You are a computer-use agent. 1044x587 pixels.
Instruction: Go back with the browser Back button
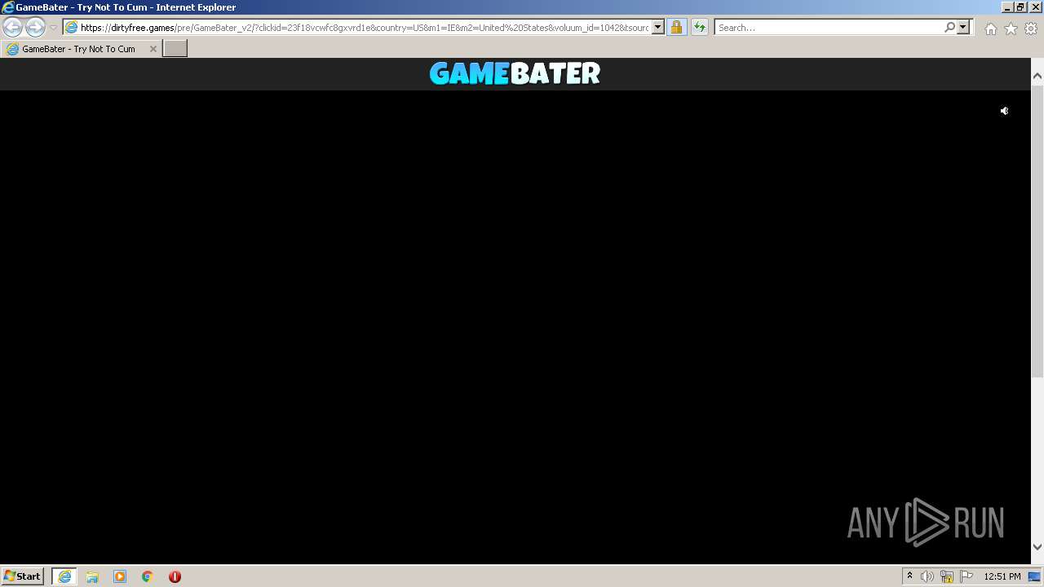tap(13, 27)
